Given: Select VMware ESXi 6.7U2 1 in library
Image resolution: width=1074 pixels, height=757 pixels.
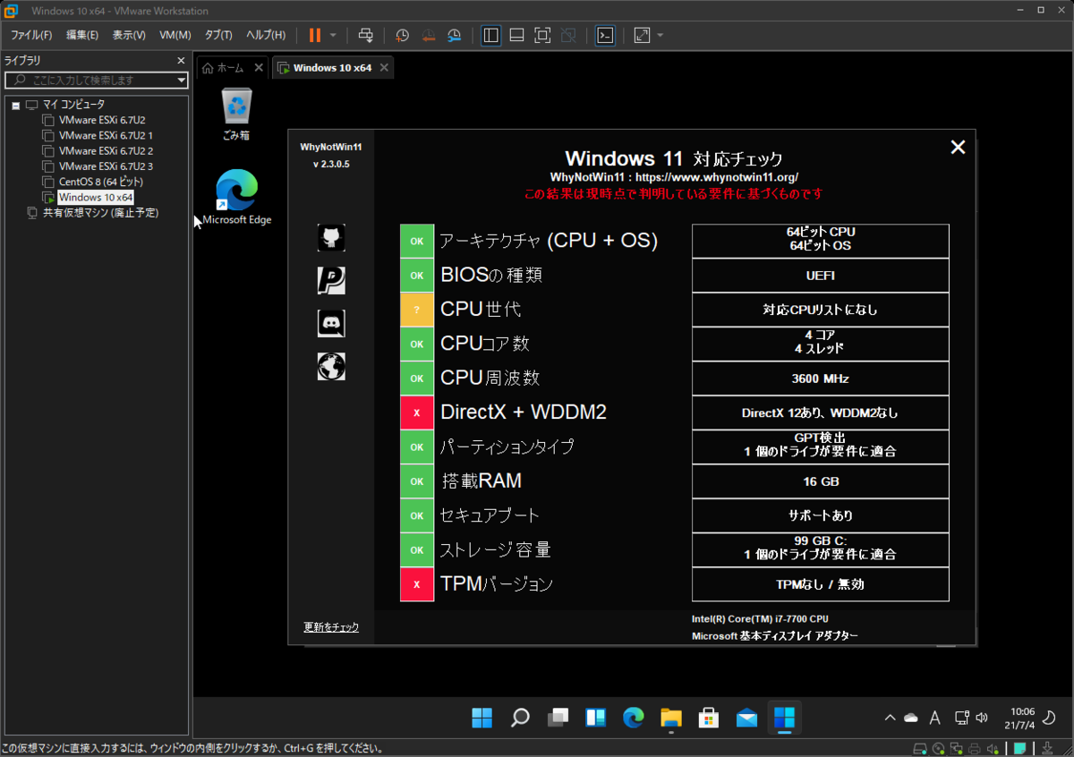Looking at the screenshot, I should [x=105, y=135].
